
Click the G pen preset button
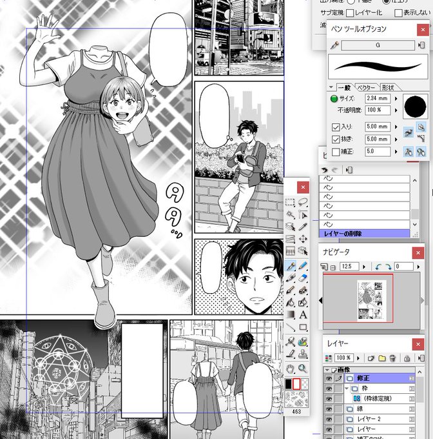(378, 45)
